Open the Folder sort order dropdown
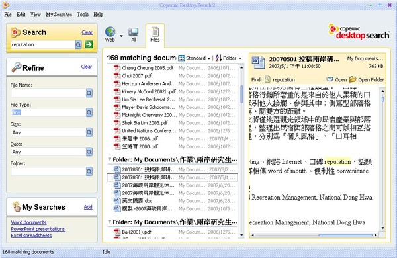The width and height of the screenshot is (397, 258). (x=232, y=58)
